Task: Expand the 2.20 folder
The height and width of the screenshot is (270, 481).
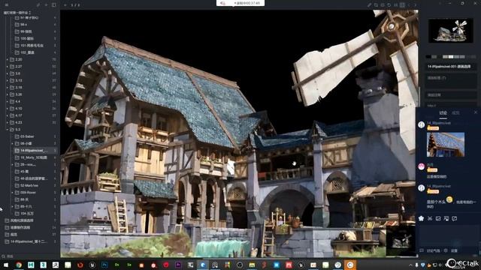Action: 8,59
